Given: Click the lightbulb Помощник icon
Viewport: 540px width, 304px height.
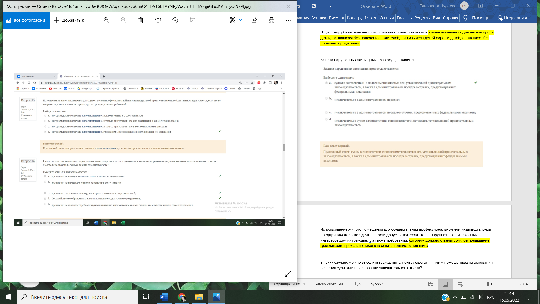Looking at the screenshot, I should (465, 18).
